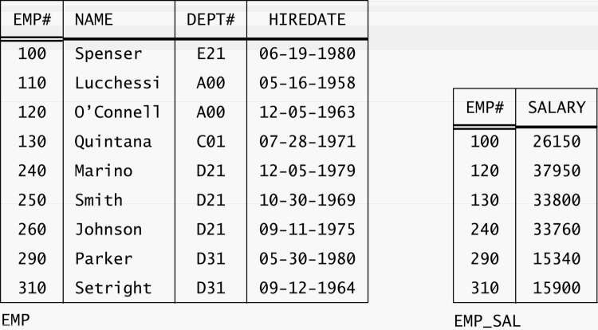Select hire date 09-12-1964

307,287
